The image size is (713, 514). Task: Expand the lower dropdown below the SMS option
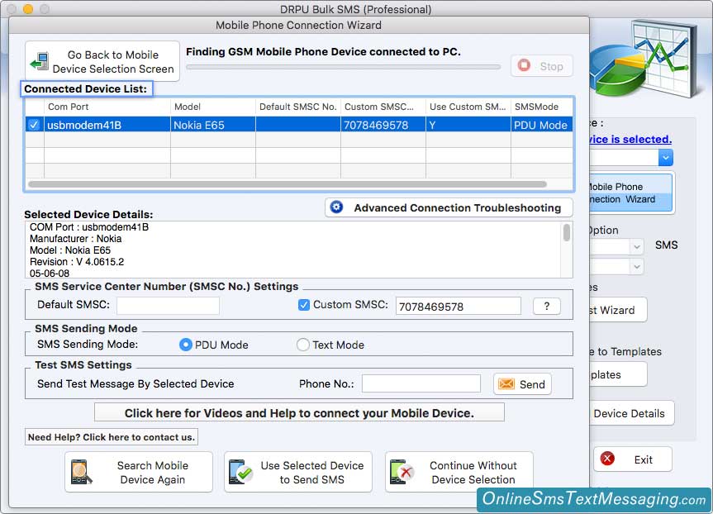click(x=637, y=267)
